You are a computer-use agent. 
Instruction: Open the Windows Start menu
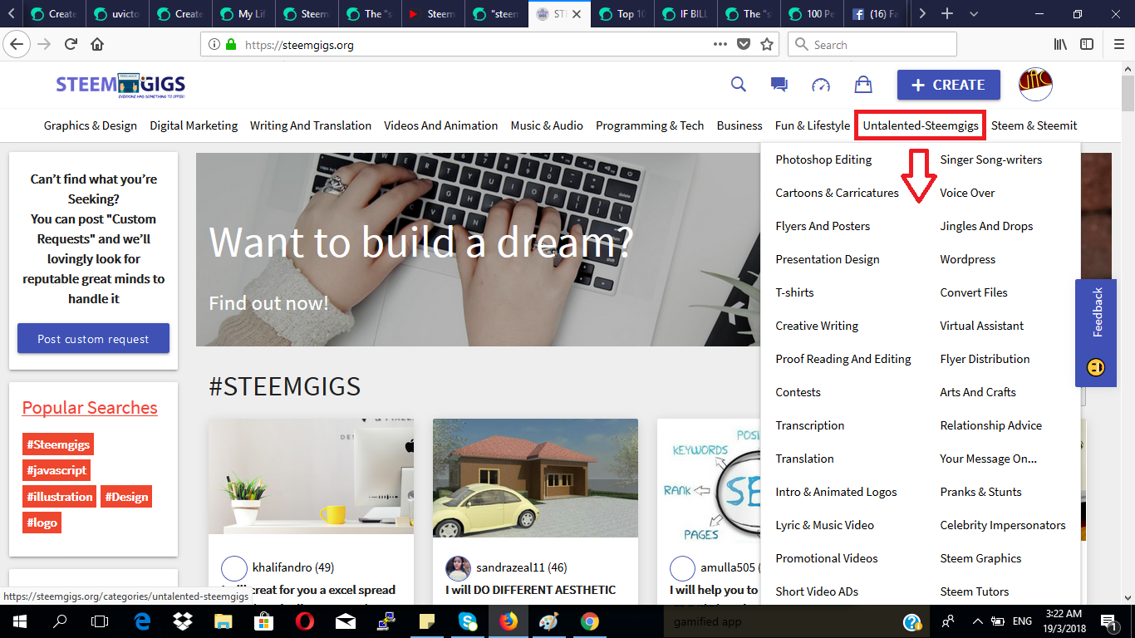pyautogui.click(x=19, y=621)
